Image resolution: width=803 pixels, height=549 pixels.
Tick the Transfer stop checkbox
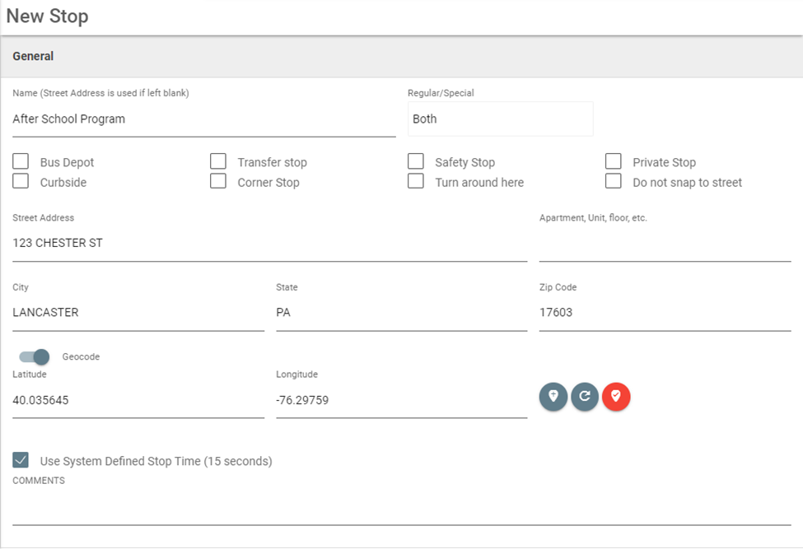218,161
